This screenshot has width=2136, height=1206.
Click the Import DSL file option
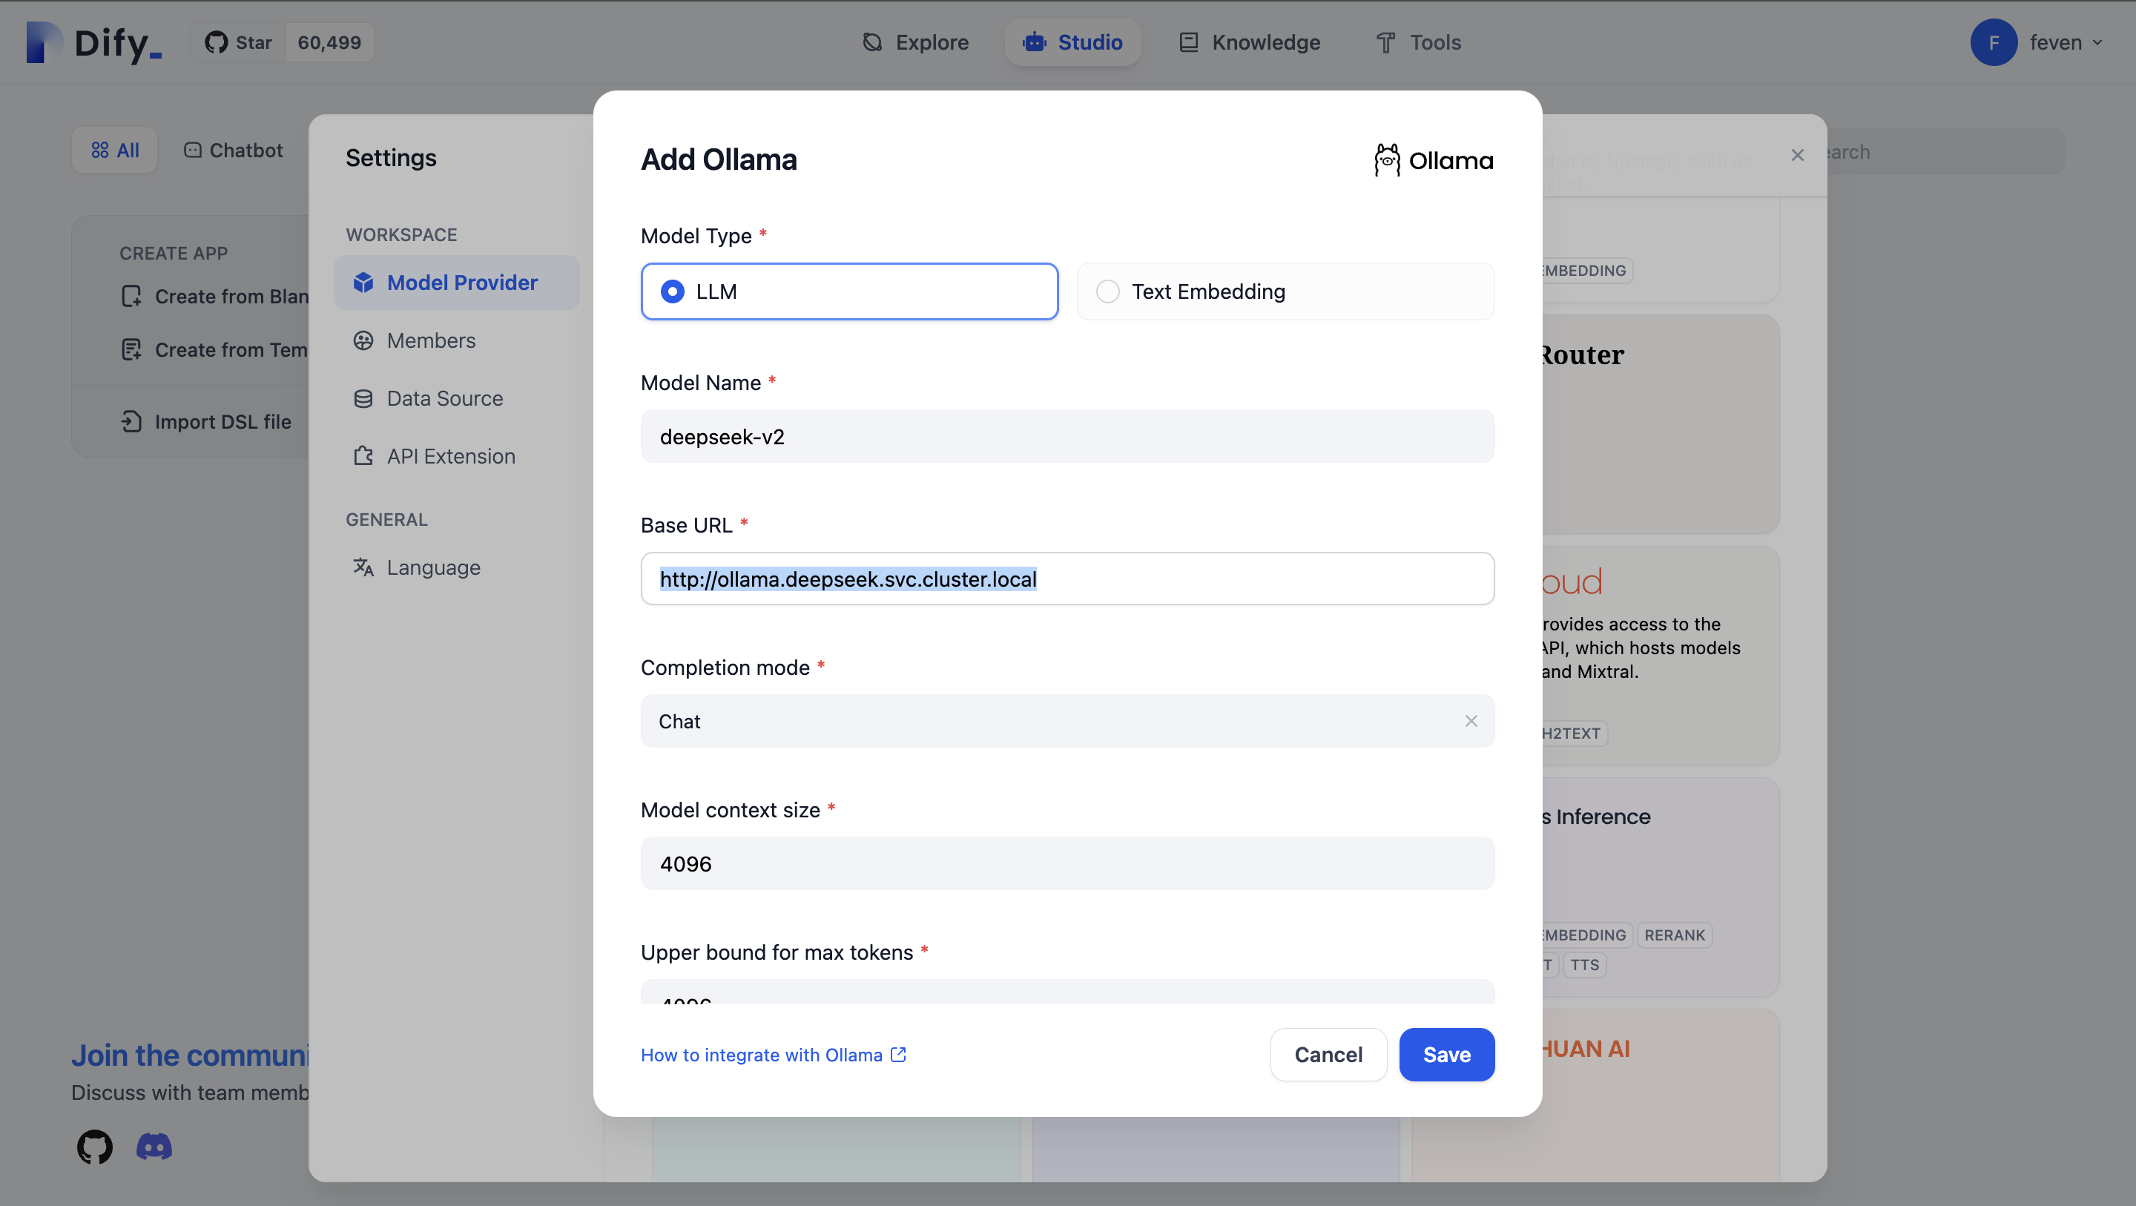(x=206, y=421)
